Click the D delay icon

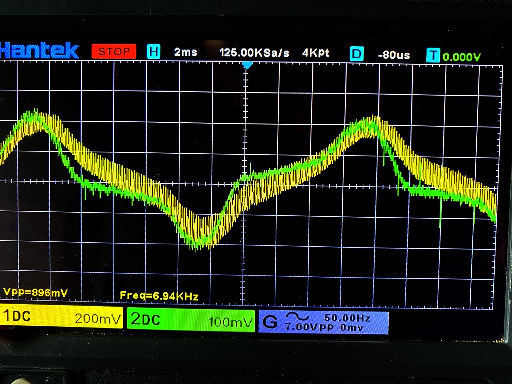point(356,54)
